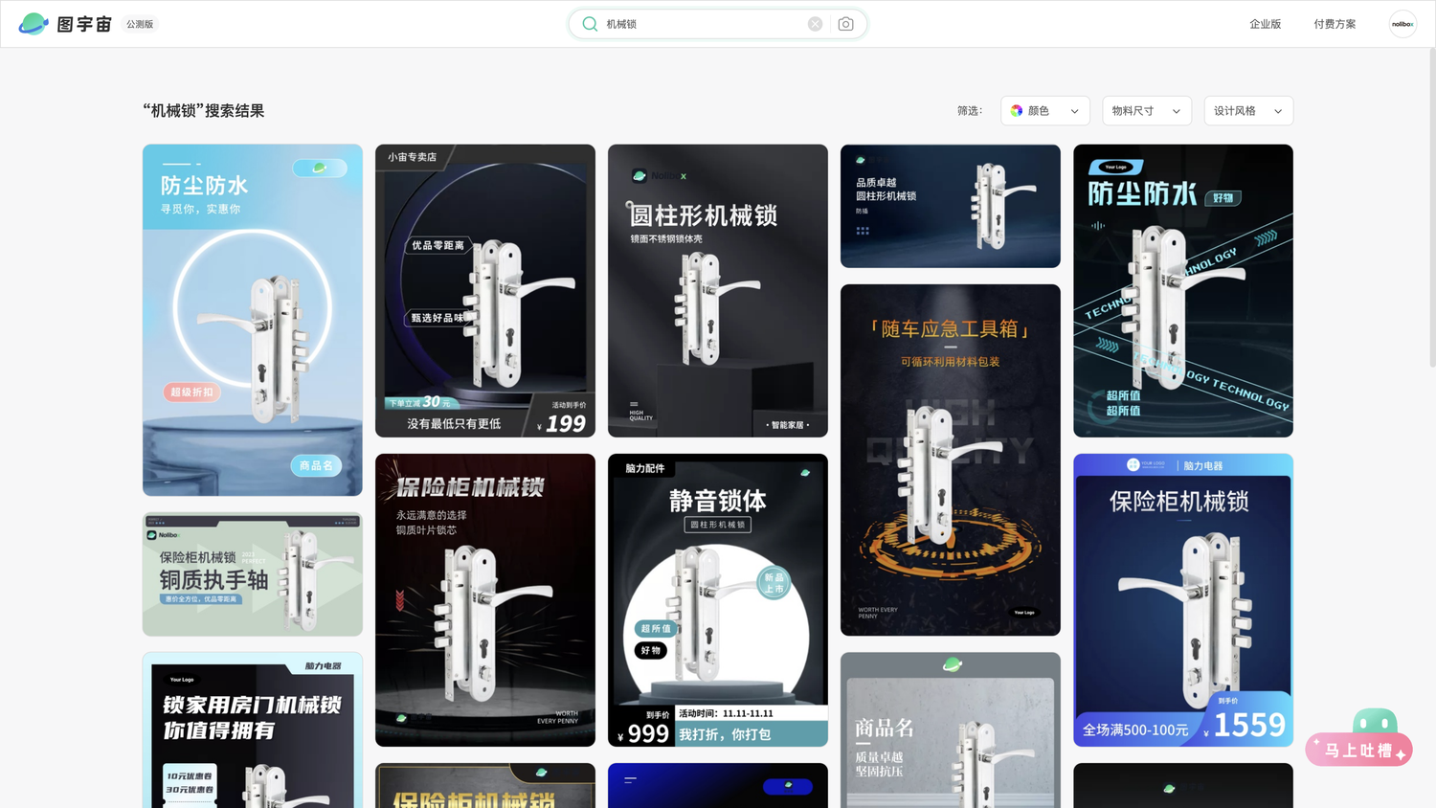Viewport: 1436px width, 808px height.
Task: Click the vertical page scrollbar
Action: 1431,207
